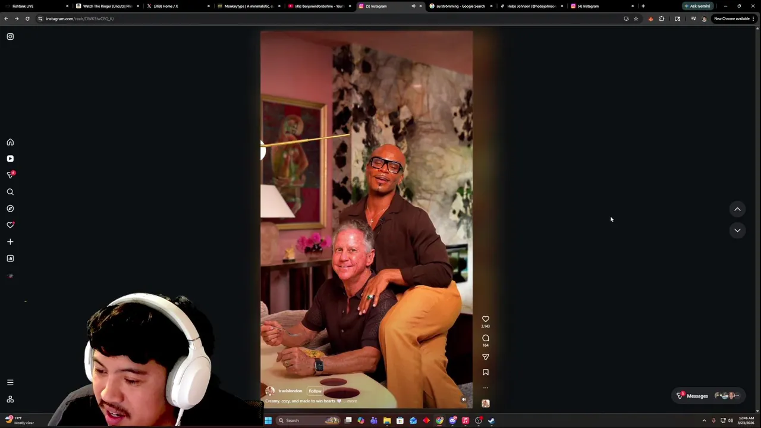761x428 pixels.
Task: Mute audio on active Instagram tab
Action: click(413, 6)
